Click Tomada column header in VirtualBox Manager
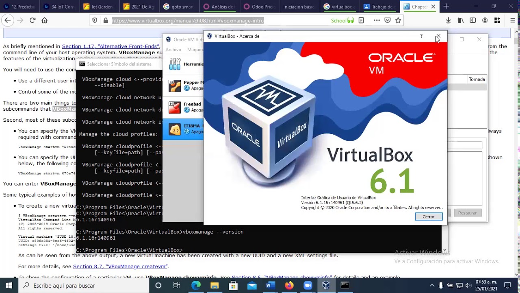This screenshot has width=520, height=293. point(477,79)
